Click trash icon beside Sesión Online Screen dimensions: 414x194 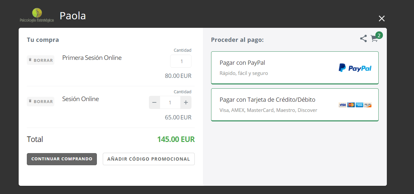pyautogui.click(x=30, y=101)
